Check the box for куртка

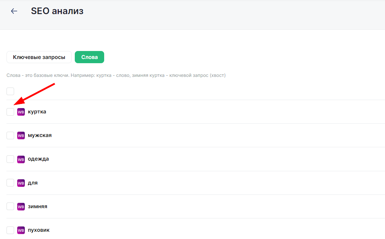pos(10,112)
